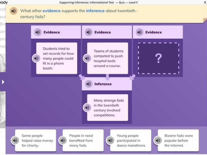207x155 pixels.
Task: Close the quiz with the X button
Action: coord(205,2)
